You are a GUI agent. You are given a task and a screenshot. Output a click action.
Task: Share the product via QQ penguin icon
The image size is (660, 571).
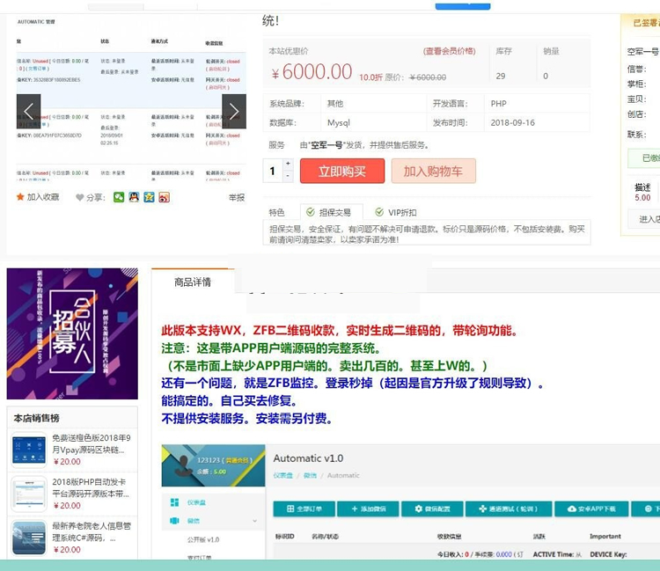point(134,197)
